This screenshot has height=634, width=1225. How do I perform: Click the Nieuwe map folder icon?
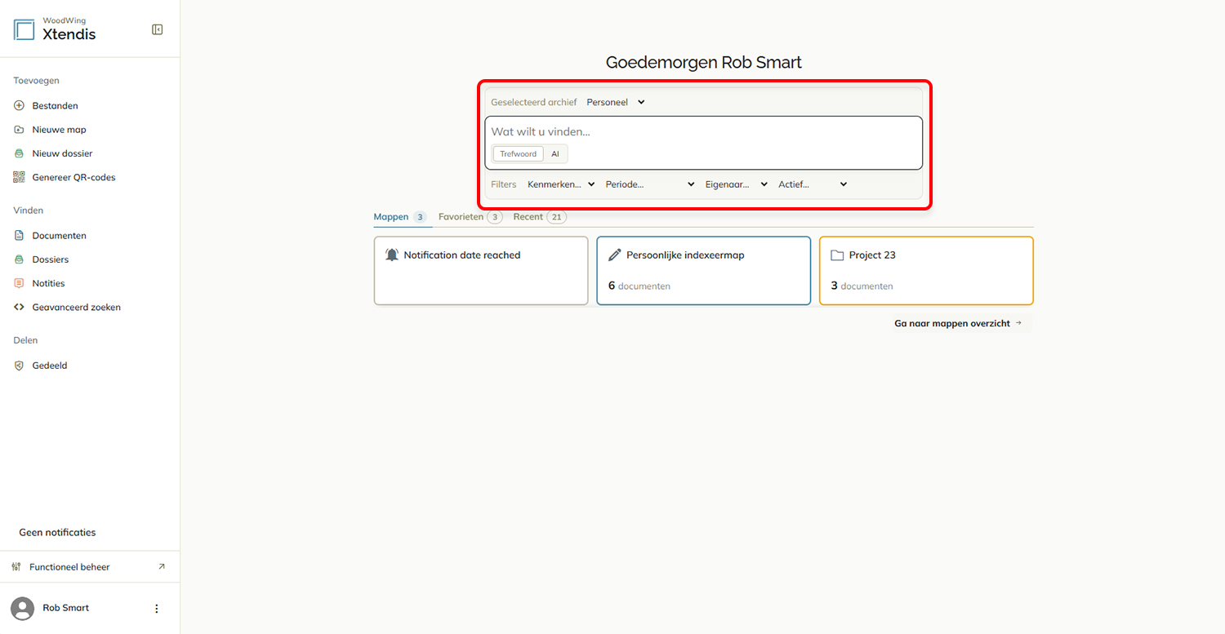(20, 130)
